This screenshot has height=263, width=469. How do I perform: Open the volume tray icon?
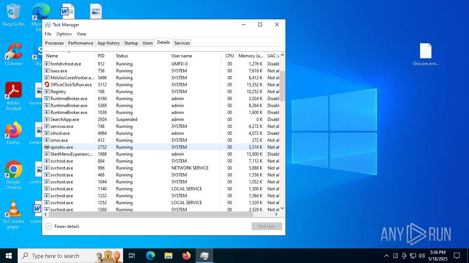[422, 256]
